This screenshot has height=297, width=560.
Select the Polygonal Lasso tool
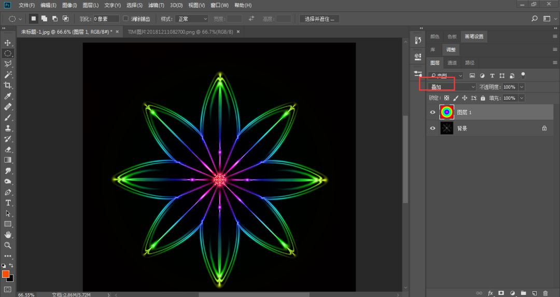(x=7, y=64)
